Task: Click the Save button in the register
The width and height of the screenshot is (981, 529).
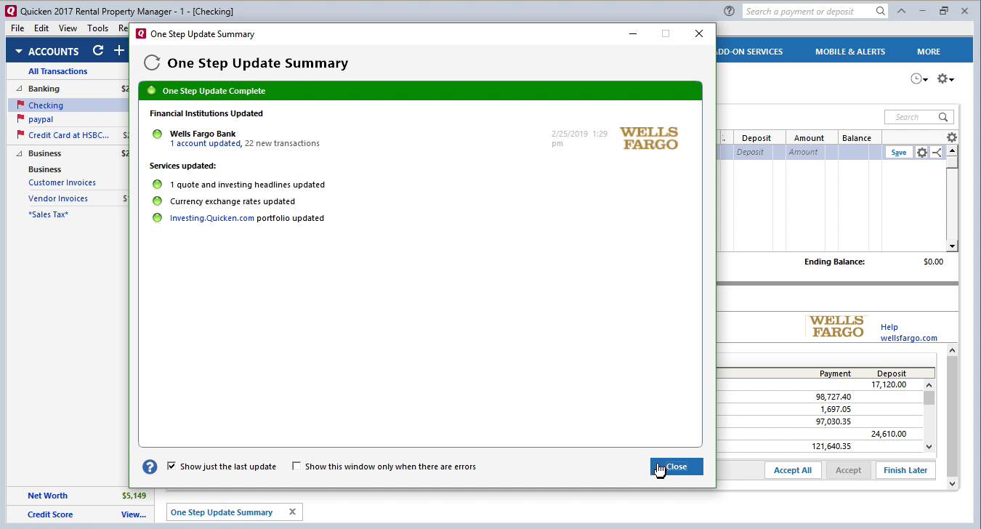Action: tap(899, 153)
